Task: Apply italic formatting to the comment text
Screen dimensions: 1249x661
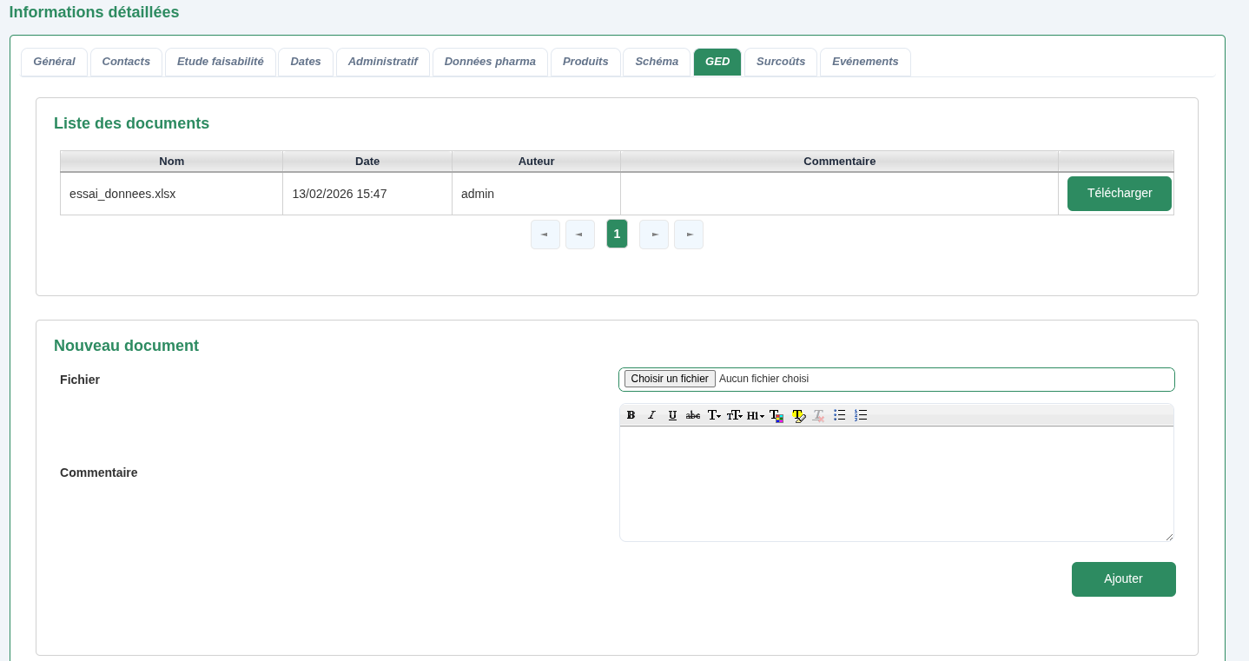Action: (651, 415)
